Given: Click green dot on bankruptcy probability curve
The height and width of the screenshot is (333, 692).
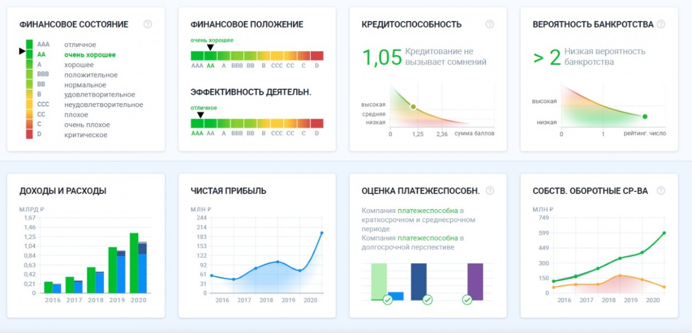Looking at the screenshot, I should [645, 117].
